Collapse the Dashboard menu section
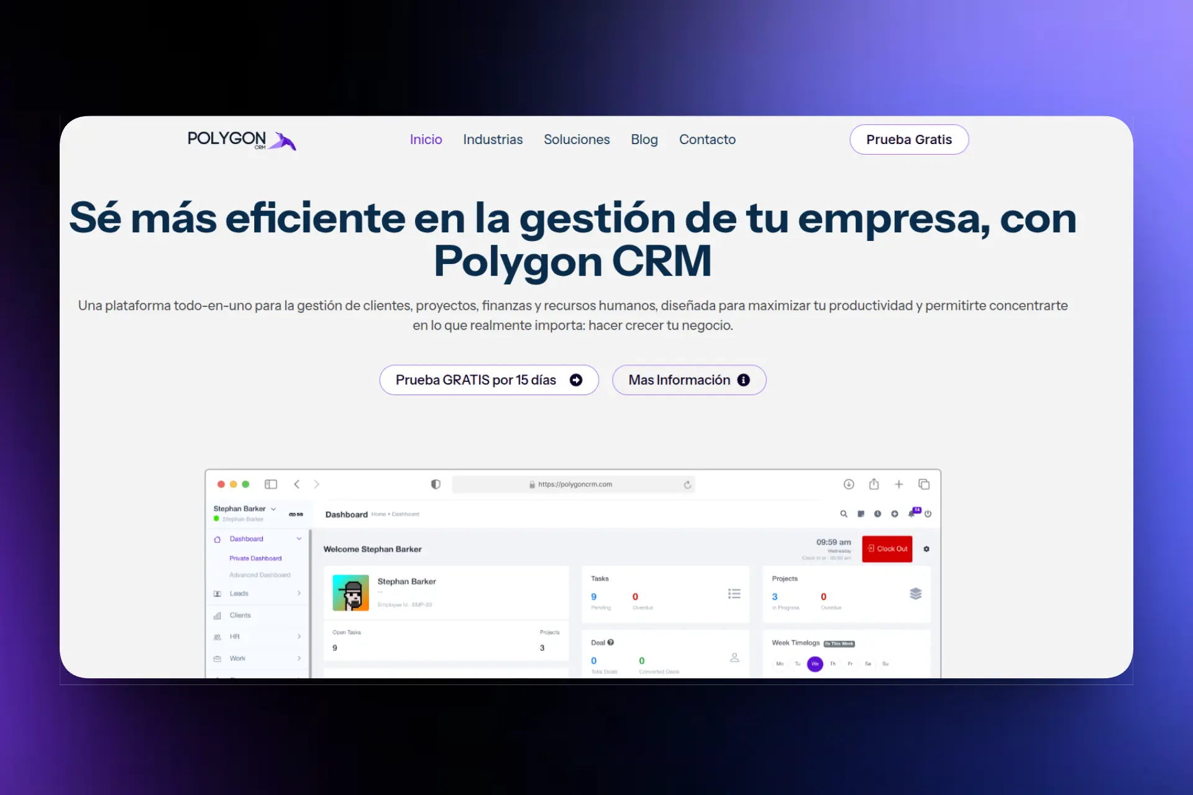The height and width of the screenshot is (795, 1193). click(299, 538)
